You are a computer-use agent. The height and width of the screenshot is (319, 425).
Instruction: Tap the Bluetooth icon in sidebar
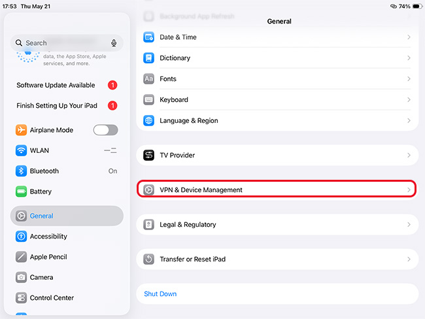tap(21, 171)
